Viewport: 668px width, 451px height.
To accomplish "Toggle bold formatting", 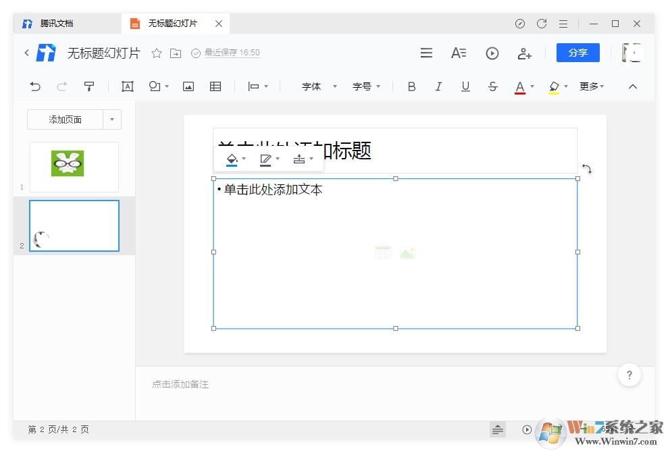I will tap(411, 86).
